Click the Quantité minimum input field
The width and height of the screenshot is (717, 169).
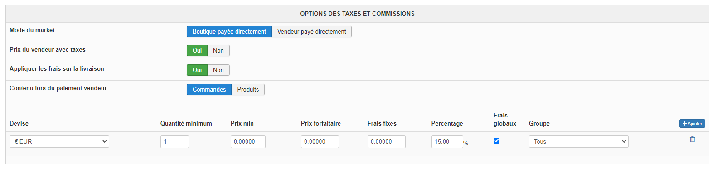[x=174, y=141]
